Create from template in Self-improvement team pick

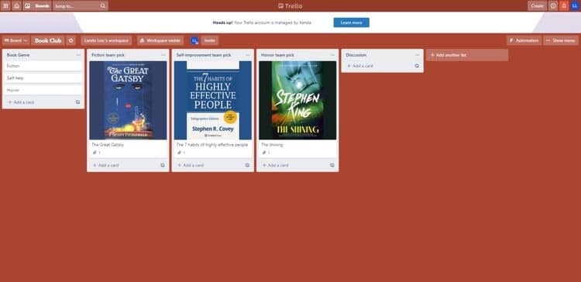pos(248,165)
